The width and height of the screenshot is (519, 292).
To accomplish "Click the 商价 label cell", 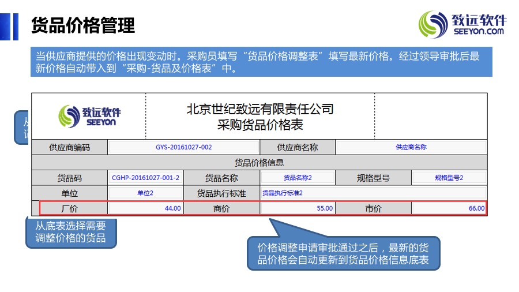I will [x=221, y=208].
